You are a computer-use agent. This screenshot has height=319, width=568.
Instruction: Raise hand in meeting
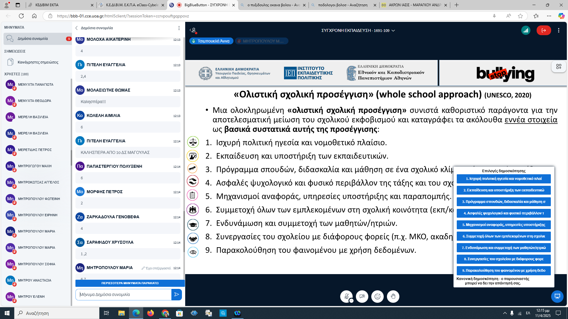(x=393, y=296)
